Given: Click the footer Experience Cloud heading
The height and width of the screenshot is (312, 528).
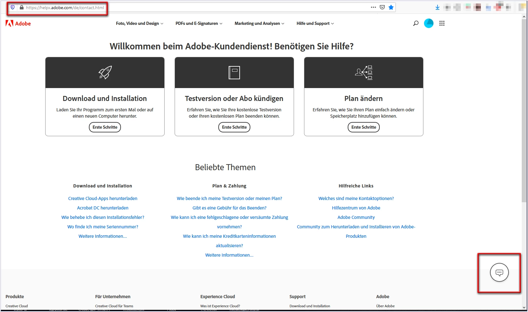Looking at the screenshot, I should tap(218, 297).
